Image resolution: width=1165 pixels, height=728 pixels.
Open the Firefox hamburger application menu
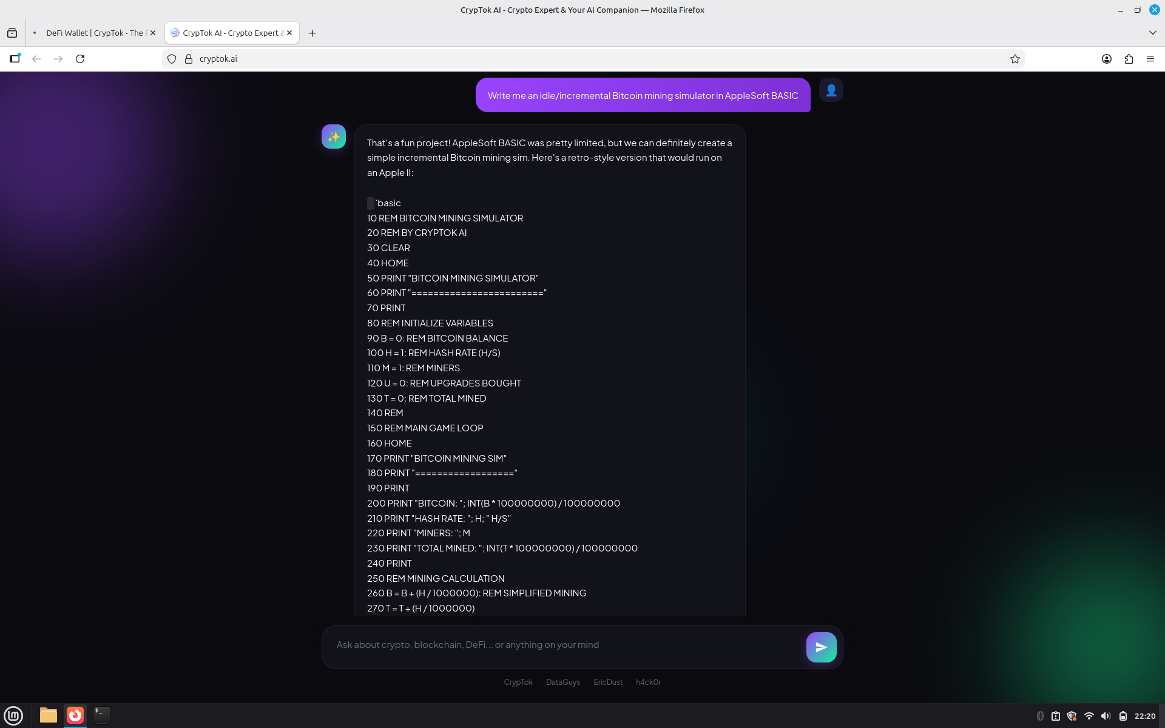(x=1150, y=59)
